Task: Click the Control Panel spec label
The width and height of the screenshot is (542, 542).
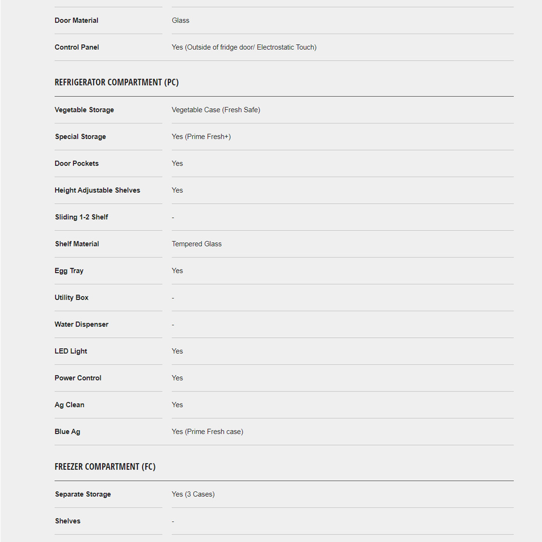Action: [77, 47]
